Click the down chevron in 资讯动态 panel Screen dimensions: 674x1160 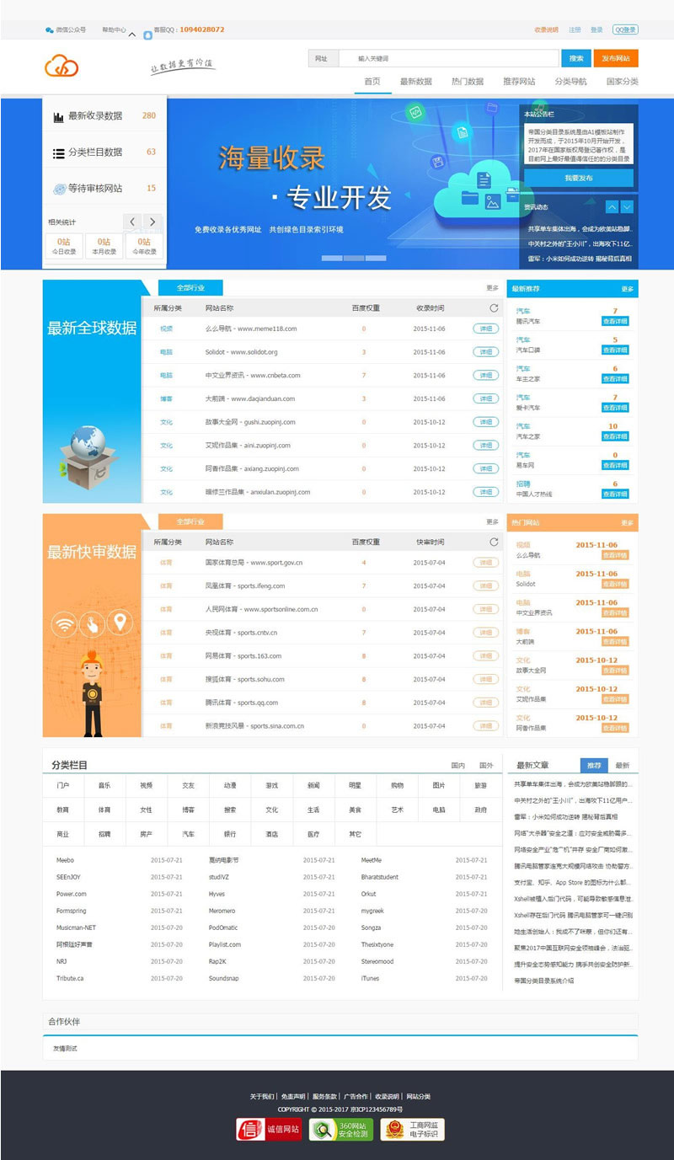625,205
